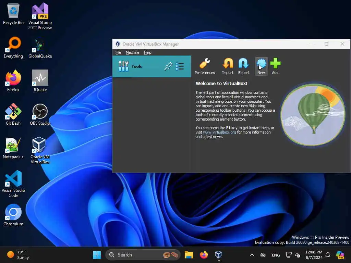351x263 pixels.
Task: Select the Visual Studio Code desktop shortcut
Action: tap(13, 184)
